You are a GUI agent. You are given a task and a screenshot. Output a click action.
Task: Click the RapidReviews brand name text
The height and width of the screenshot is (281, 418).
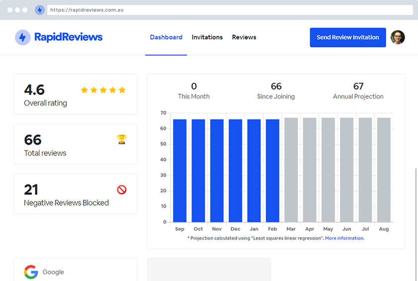click(x=68, y=37)
